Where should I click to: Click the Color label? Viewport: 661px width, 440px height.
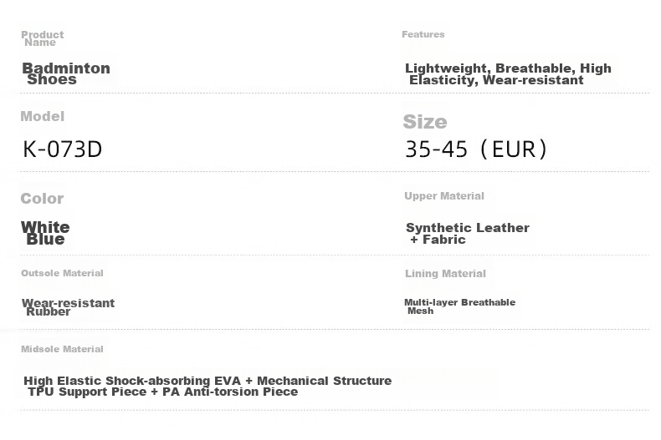[x=42, y=198]
